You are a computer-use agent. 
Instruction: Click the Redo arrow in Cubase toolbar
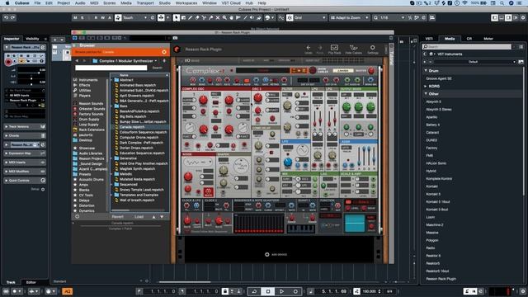[x=12, y=17]
